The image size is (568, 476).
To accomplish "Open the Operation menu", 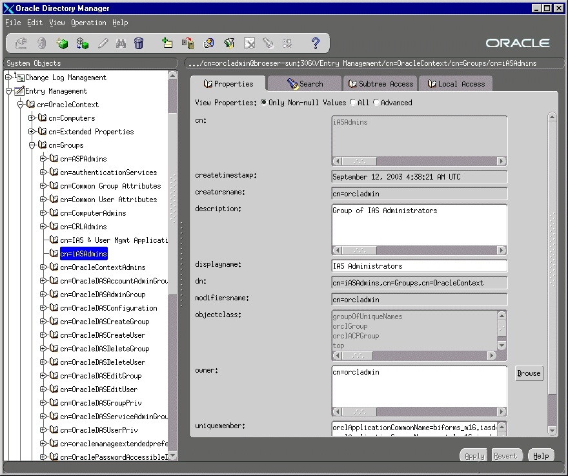I will click(x=88, y=23).
